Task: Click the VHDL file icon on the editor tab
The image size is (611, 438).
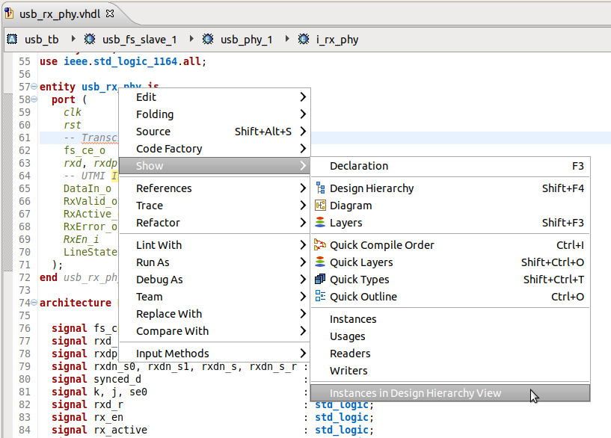Action: [10, 13]
